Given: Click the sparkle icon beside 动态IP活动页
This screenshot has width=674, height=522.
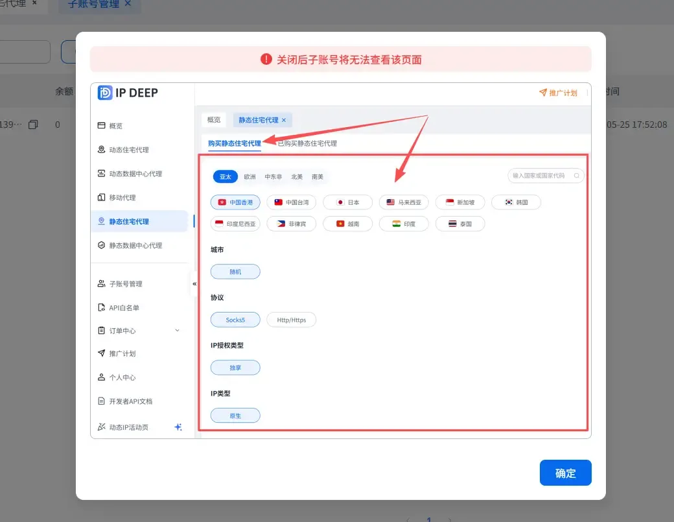Looking at the screenshot, I should [178, 427].
